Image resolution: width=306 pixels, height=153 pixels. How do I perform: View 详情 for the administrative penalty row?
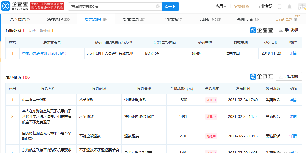(x=293, y=53)
